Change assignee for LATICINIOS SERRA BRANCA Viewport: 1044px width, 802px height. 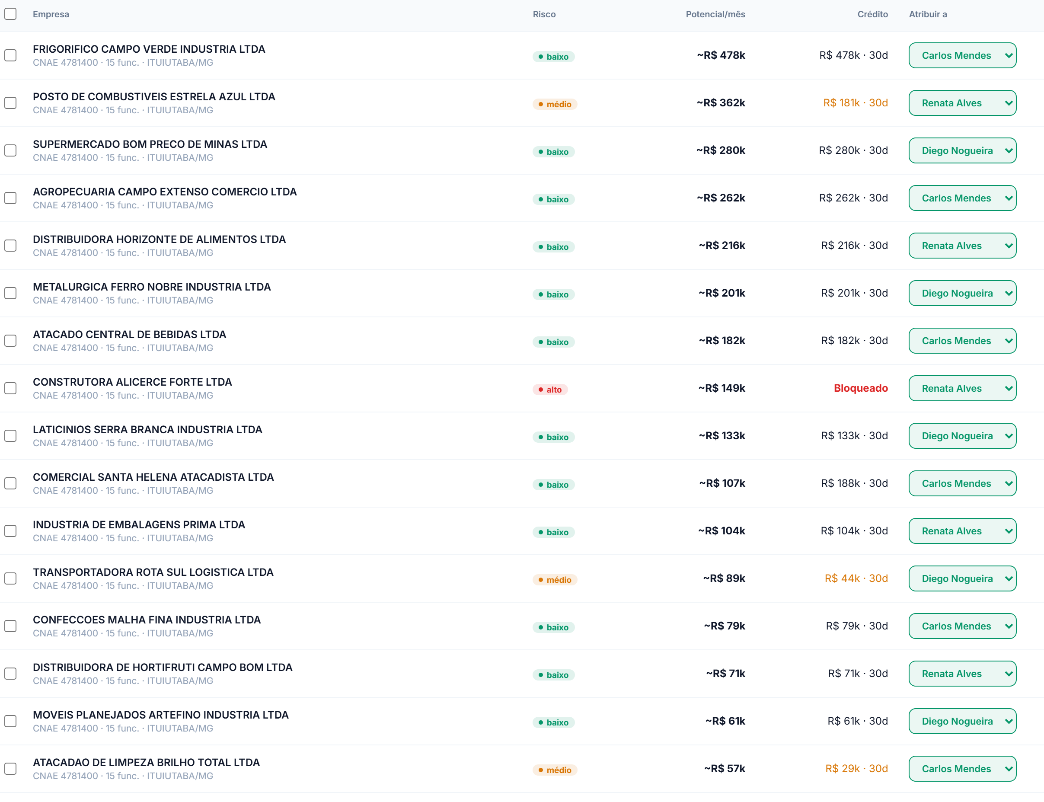click(962, 436)
